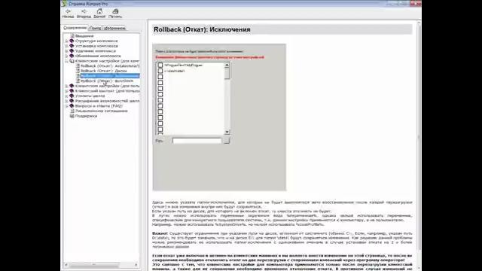Go back with the Назад toolbar button
Viewport: 482px width, 271px height.
click(68, 14)
